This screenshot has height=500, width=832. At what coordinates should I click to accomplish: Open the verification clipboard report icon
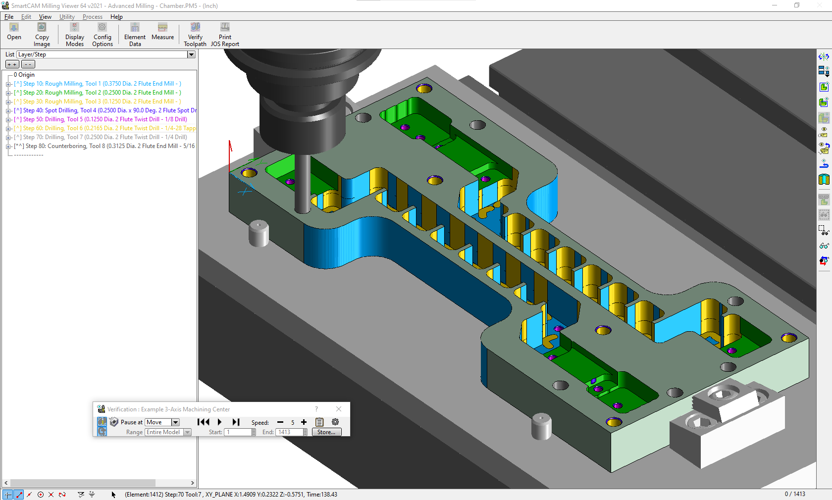[x=319, y=422]
